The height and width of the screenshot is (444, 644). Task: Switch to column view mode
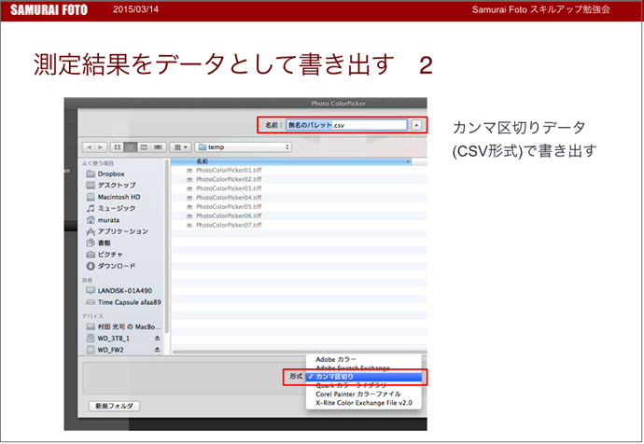(144, 146)
